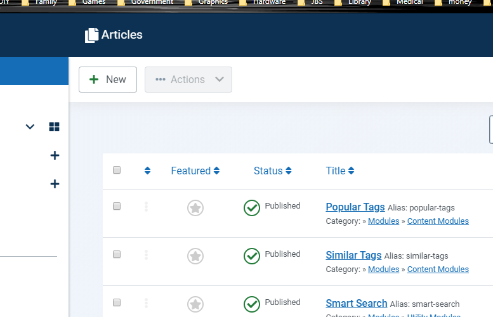The height and width of the screenshot is (317, 493).
Task: Sort table by Featured column
Action: (x=195, y=171)
